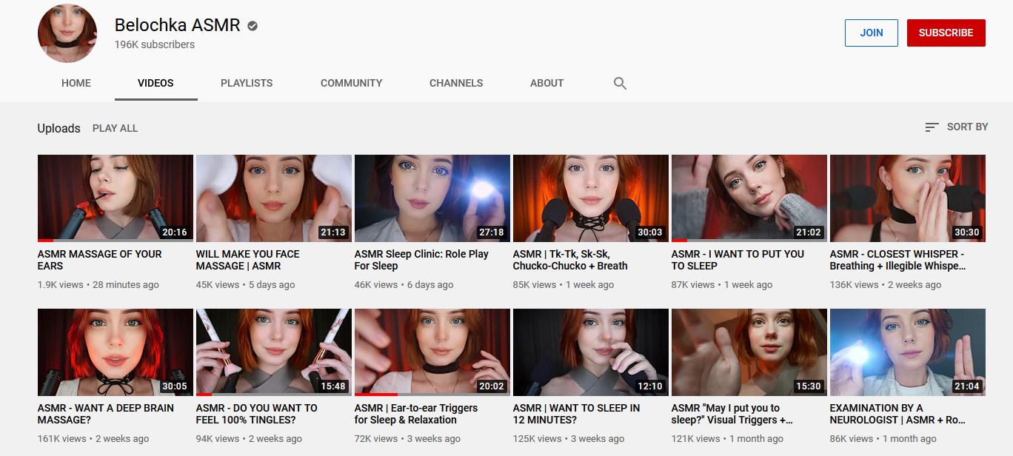Open the CHANNELS tab
This screenshot has width=1013, height=456.
(456, 83)
